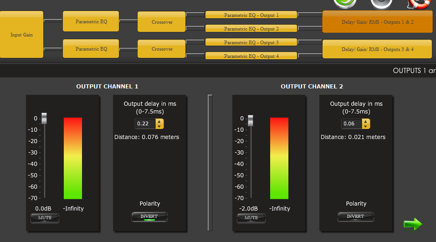
Task: Click the grey speaker icon at top
Action: [x=381, y=3]
